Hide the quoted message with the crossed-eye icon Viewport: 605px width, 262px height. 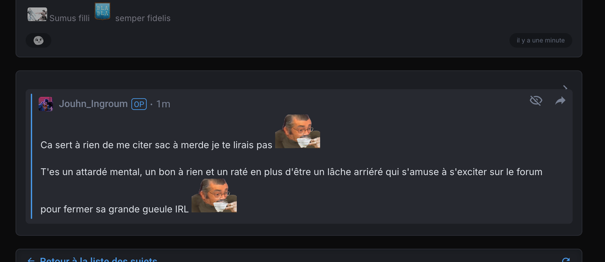click(x=536, y=101)
